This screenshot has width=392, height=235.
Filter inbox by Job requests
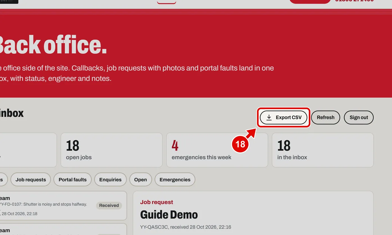[x=31, y=180]
